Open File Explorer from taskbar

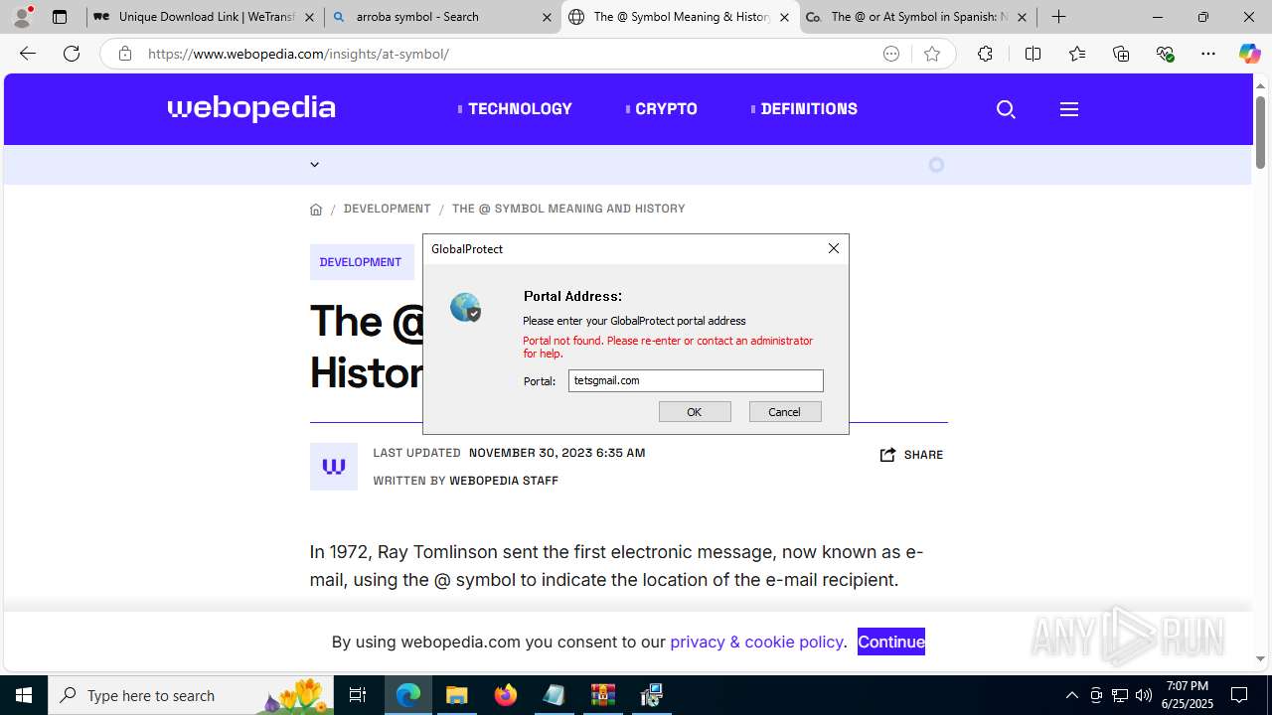pos(457,695)
